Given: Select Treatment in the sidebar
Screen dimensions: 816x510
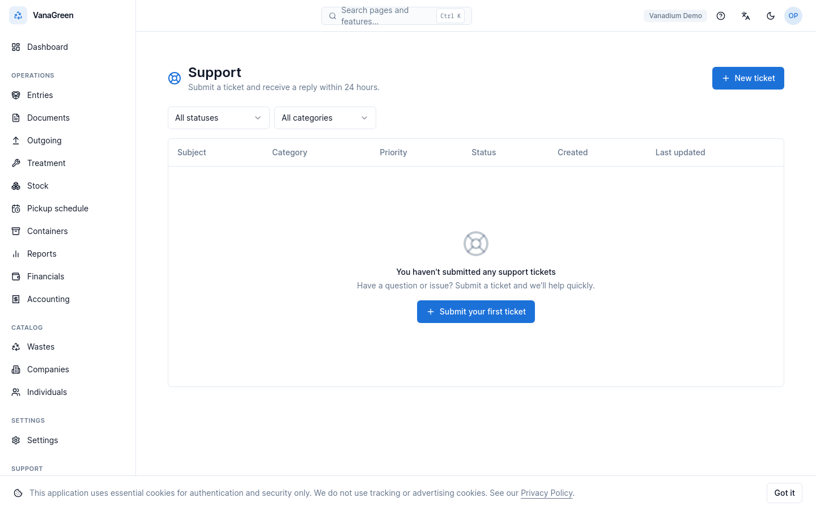Looking at the screenshot, I should (x=68, y=163).
